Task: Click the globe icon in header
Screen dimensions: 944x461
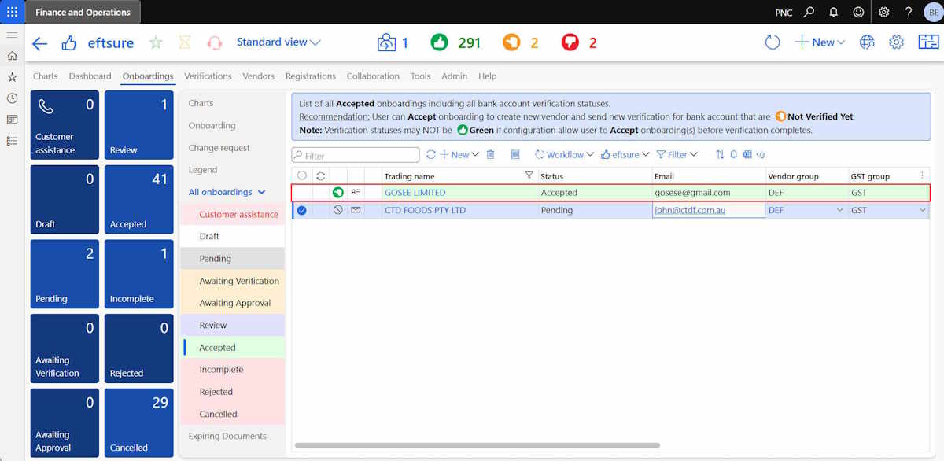Action: tap(867, 42)
